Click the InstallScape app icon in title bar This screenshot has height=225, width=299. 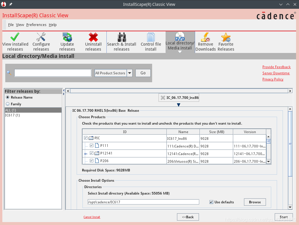[x=4, y=4]
